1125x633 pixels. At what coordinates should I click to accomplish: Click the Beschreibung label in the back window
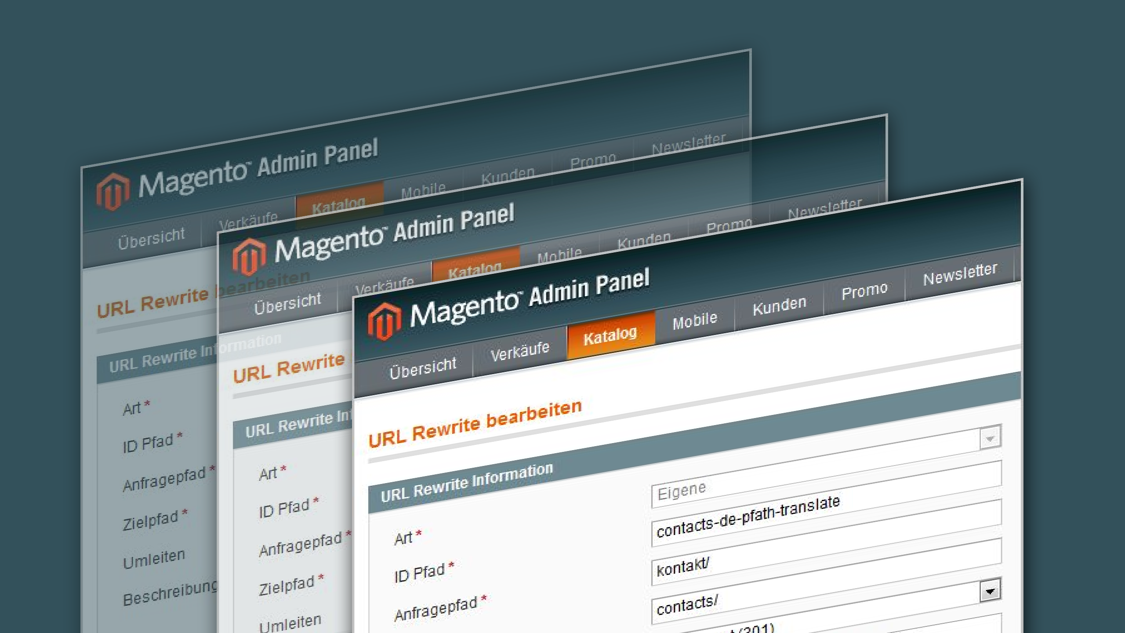click(x=171, y=593)
